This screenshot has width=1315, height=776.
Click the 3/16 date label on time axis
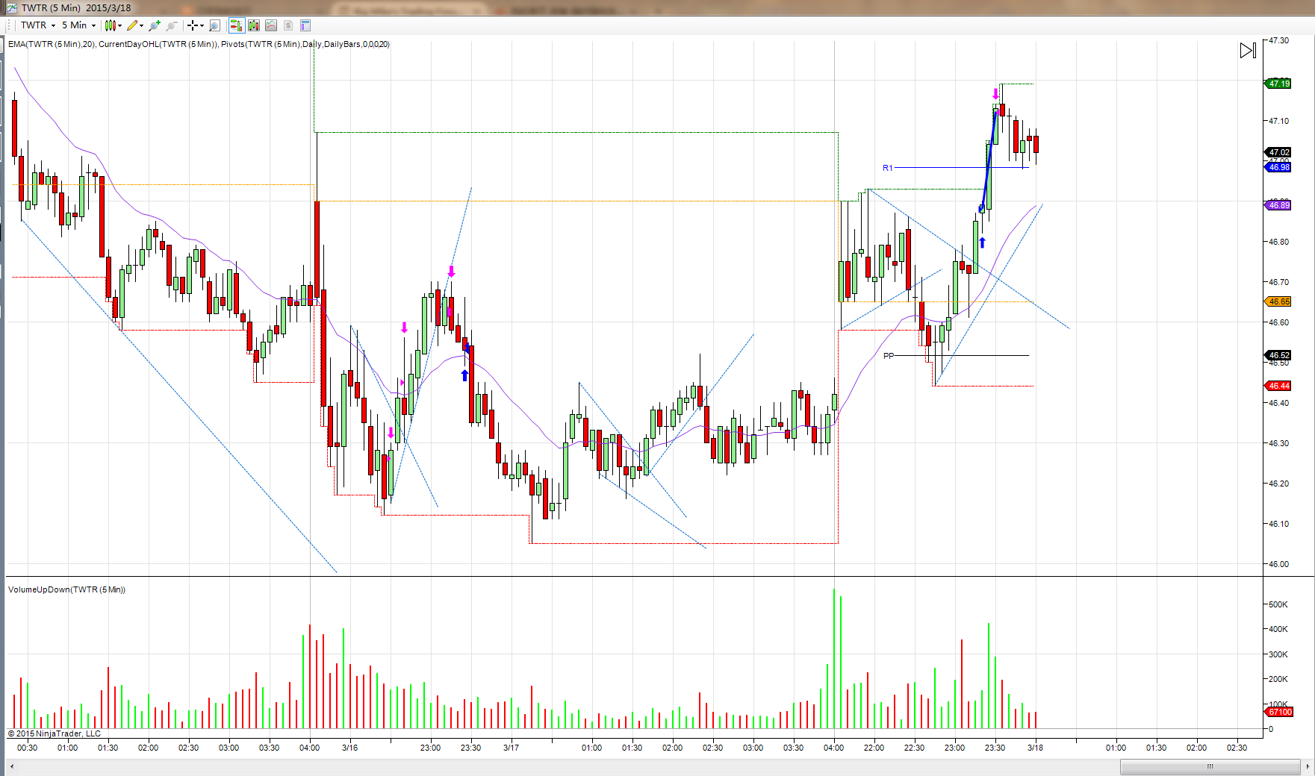click(349, 748)
